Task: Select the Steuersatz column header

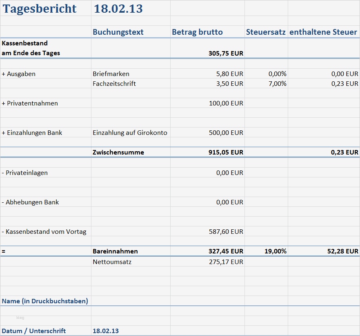Action: pos(266,32)
